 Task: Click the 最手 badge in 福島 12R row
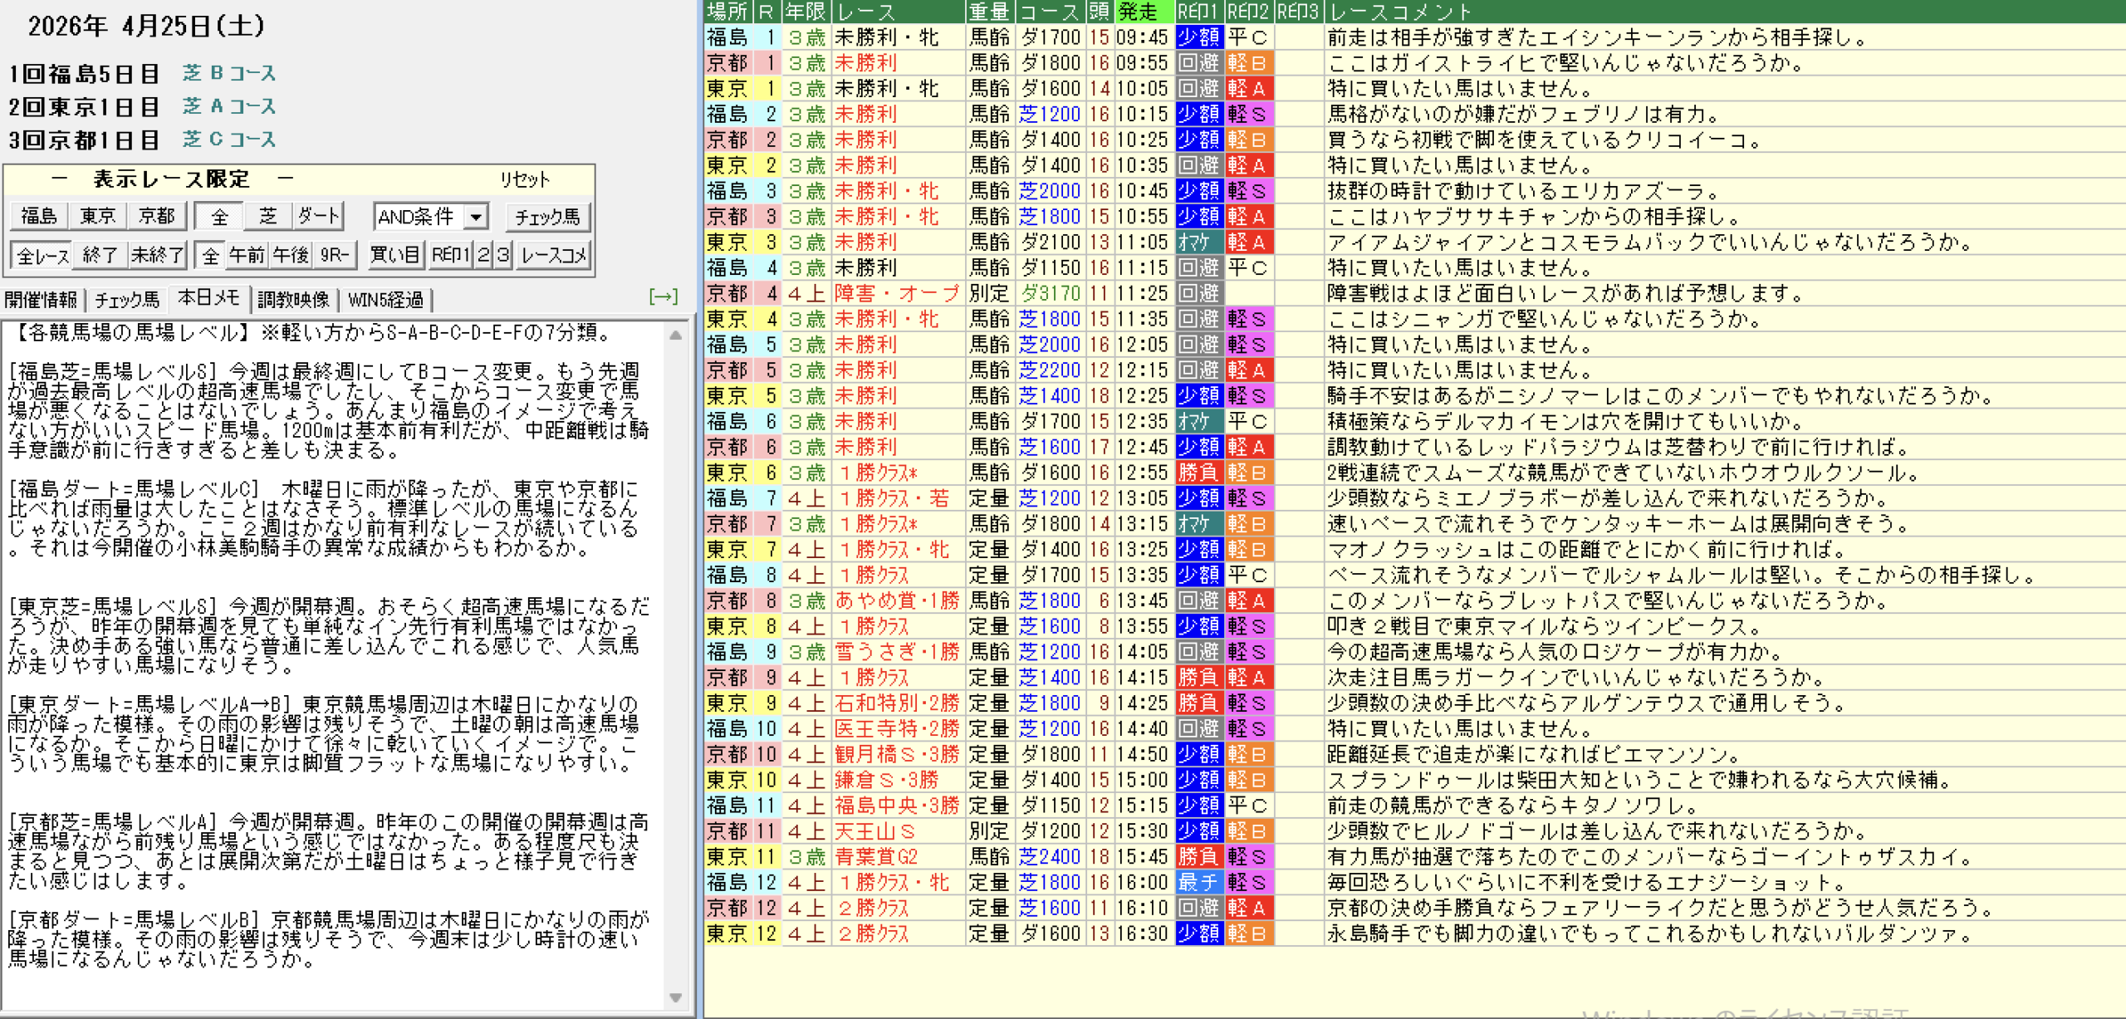[x=1198, y=882]
